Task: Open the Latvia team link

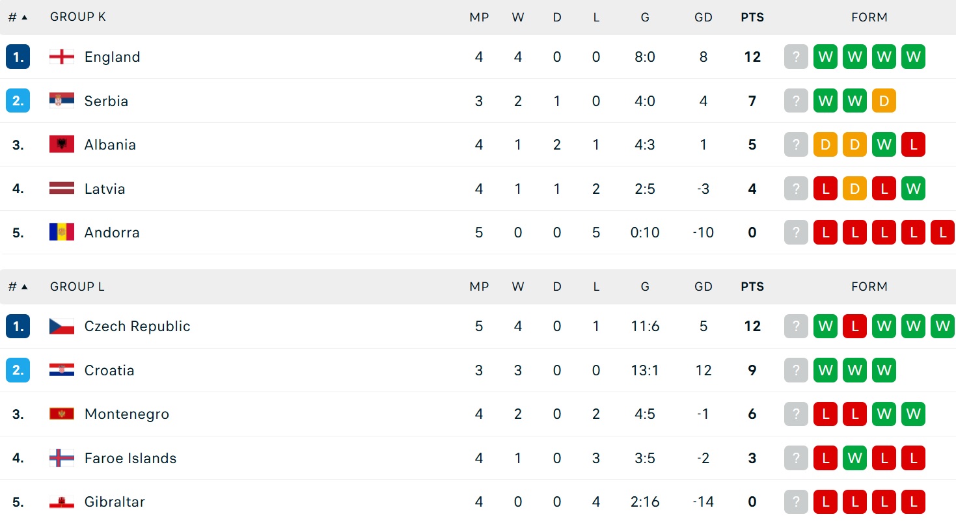Action: tap(105, 189)
